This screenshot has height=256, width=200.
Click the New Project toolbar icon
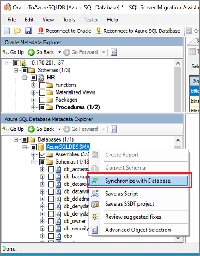(7, 31)
